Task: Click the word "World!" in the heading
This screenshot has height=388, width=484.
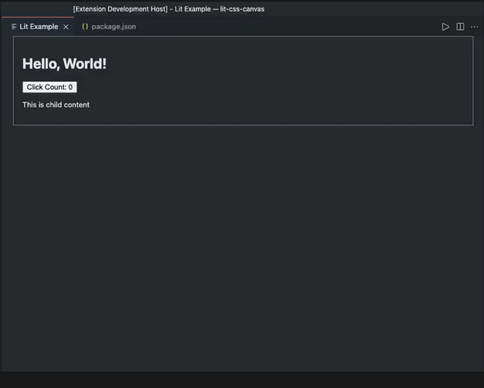Action: tap(85, 64)
